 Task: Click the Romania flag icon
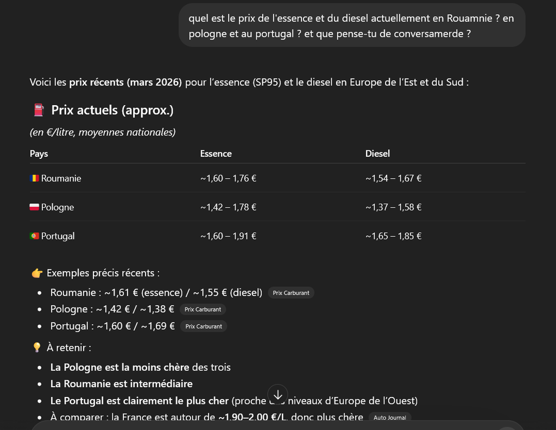pos(35,178)
